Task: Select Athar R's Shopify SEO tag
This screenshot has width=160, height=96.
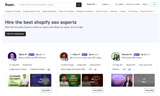Action: pos(82,65)
